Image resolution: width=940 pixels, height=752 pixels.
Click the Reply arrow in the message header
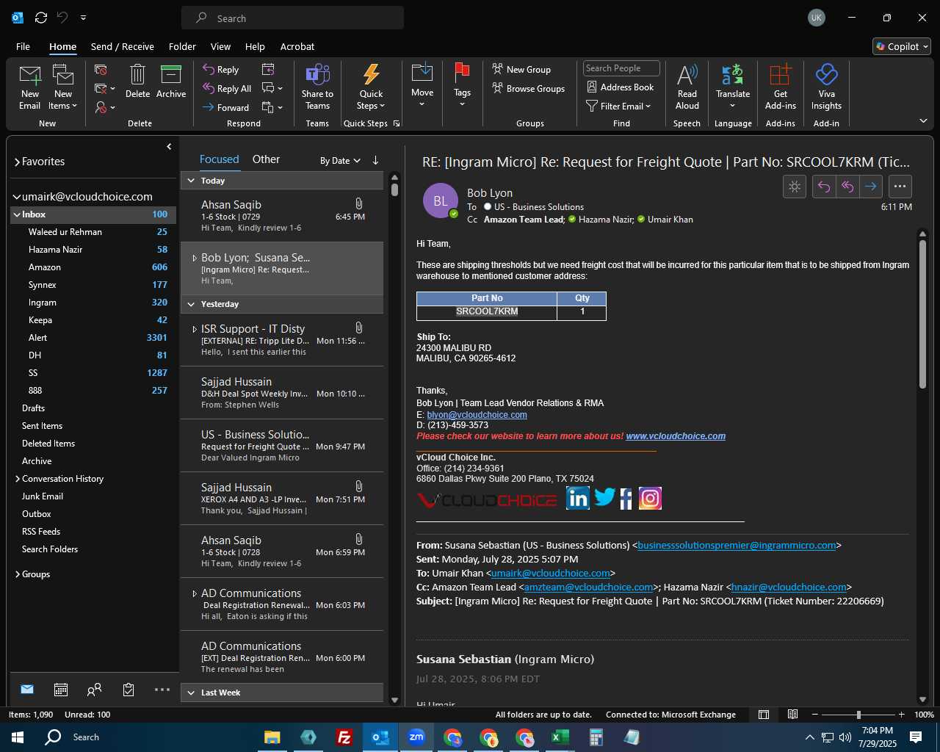[824, 187]
